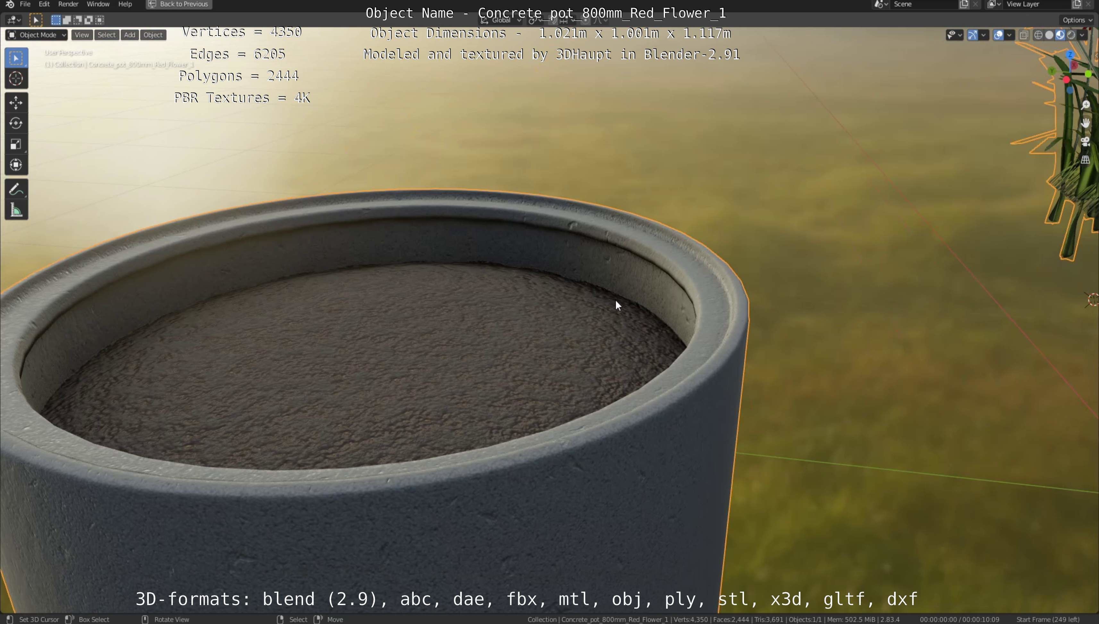The height and width of the screenshot is (624, 1099).
Task: Open the File menu
Action: point(25,4)
